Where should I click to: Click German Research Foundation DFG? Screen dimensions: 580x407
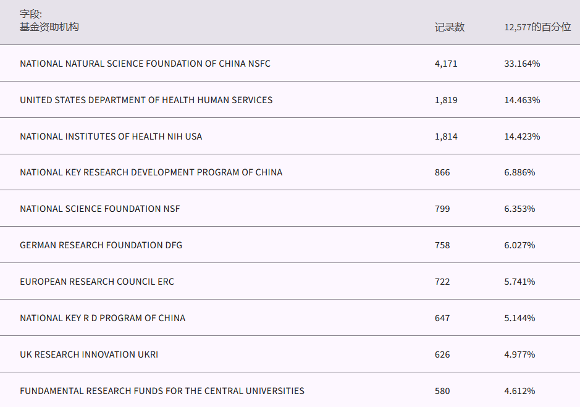tap(101, 245)
